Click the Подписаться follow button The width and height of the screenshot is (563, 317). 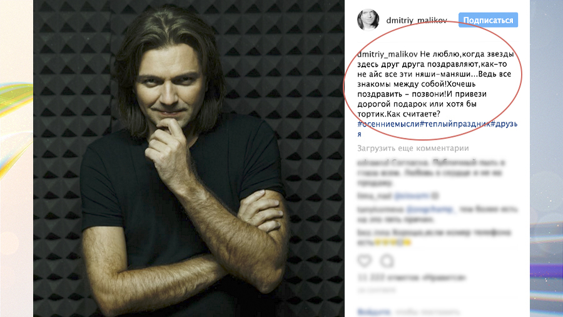488,20
